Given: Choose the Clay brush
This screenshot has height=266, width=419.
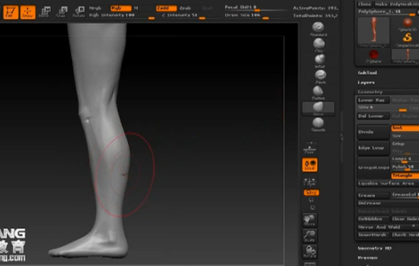Looking at the screenshot, I should (x=319, y=45).
